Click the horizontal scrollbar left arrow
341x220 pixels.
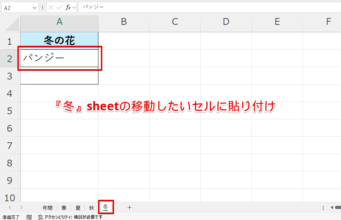pos(332,208)
